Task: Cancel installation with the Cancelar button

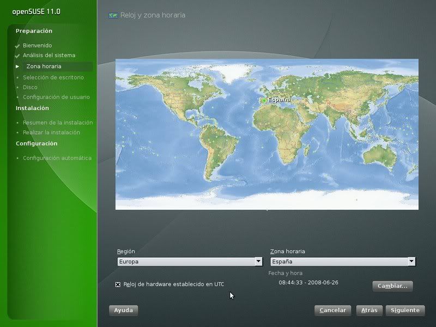Action: pyautogui.click(x=333, y=310)
